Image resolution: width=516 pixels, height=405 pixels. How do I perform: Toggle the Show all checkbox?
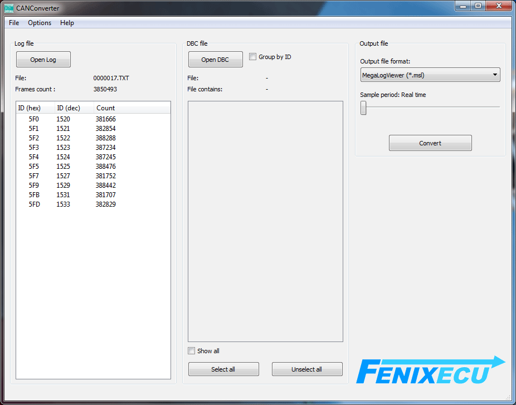click(192, 351)
